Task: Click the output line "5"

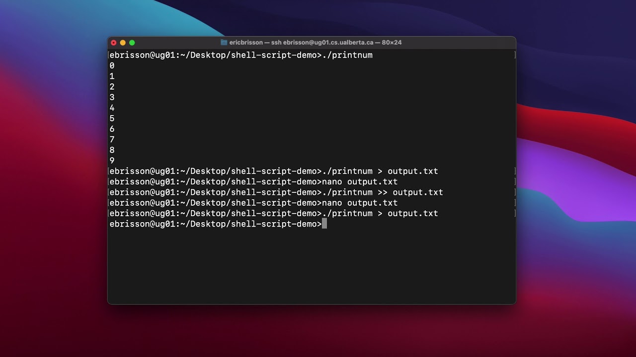Action: point(112,119)
